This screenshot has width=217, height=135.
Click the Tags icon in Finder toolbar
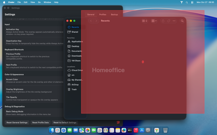tap(169, 21)
